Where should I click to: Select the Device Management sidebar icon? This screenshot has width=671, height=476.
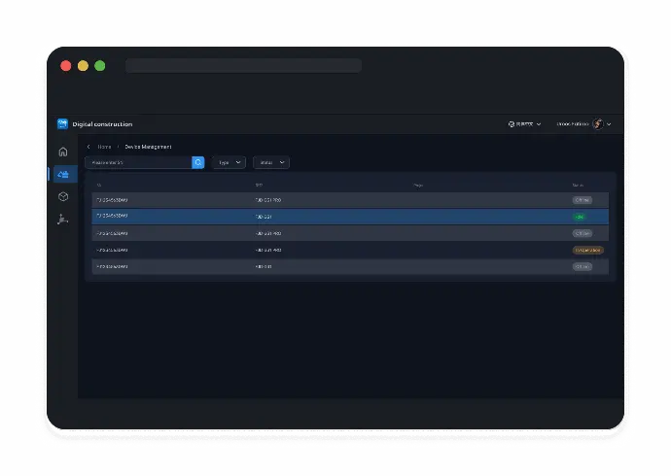point(63,174)
